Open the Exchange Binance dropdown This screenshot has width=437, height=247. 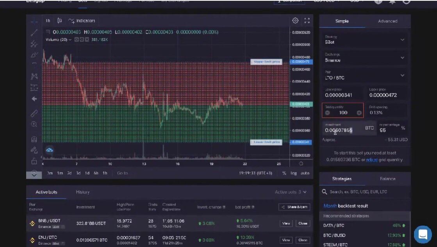(365, 58)
